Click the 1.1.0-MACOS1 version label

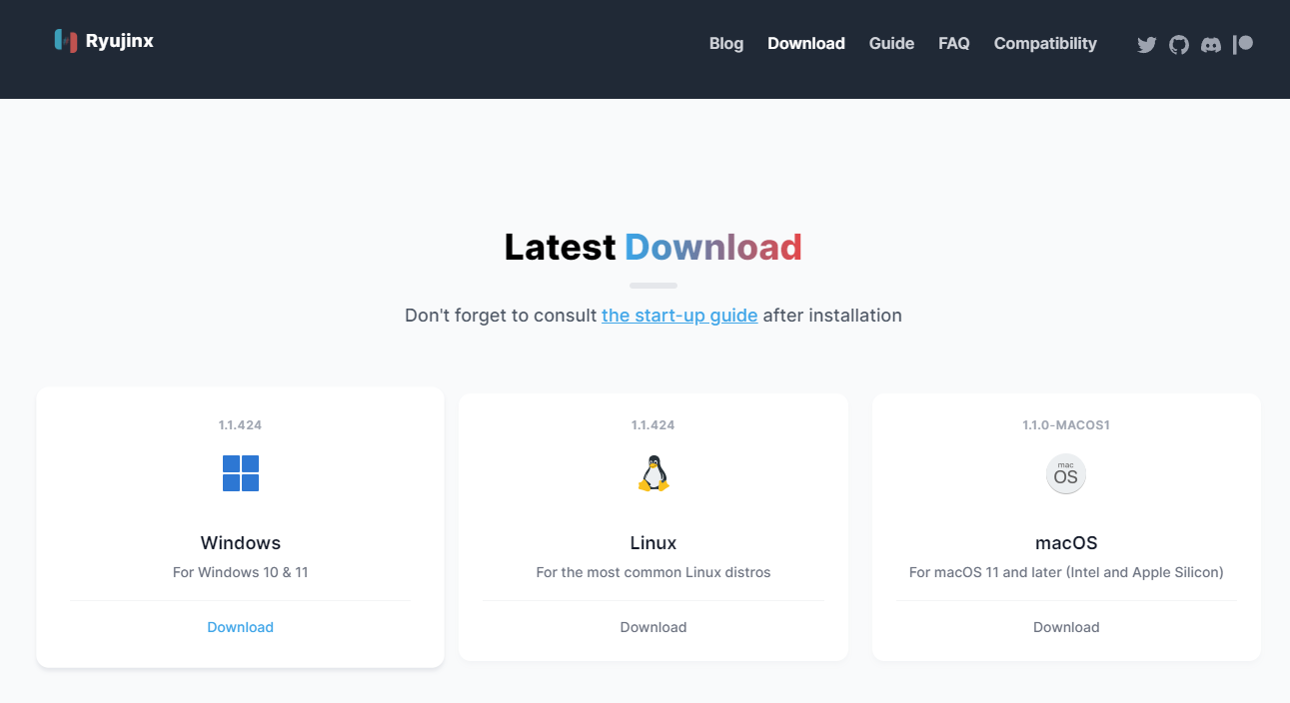pos(1066,425)
